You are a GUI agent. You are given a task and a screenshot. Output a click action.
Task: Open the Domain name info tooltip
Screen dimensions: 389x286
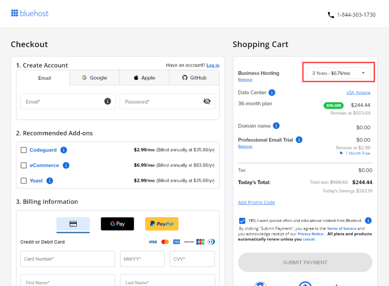coord(276,126)
